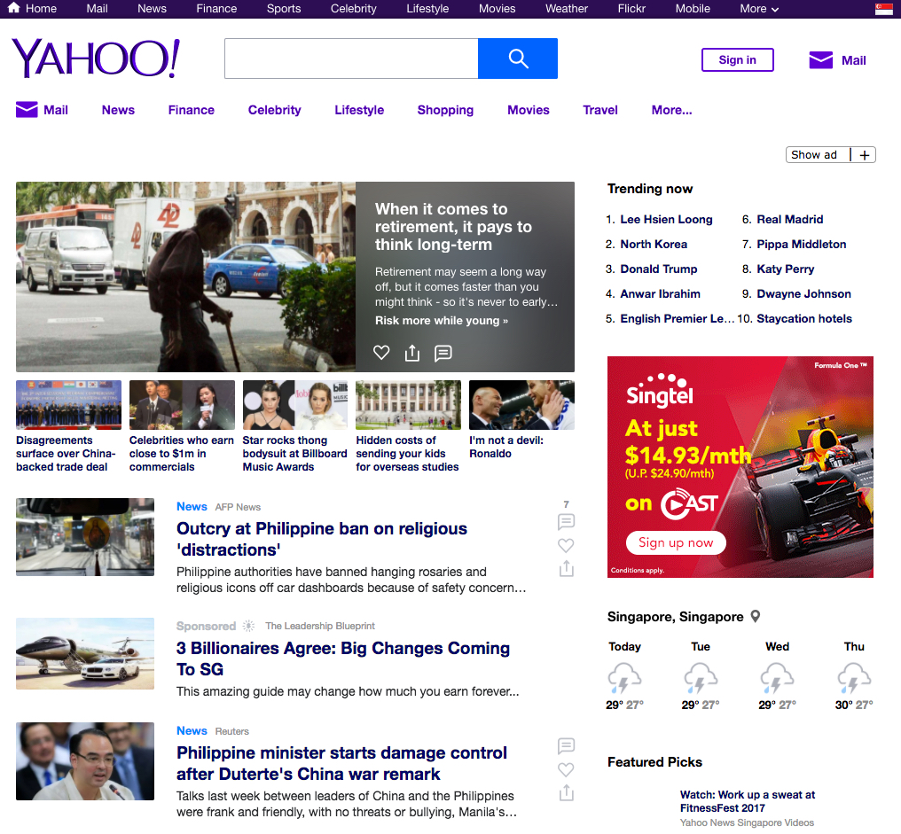Click the Singapore flag icon

pos(883,9)
